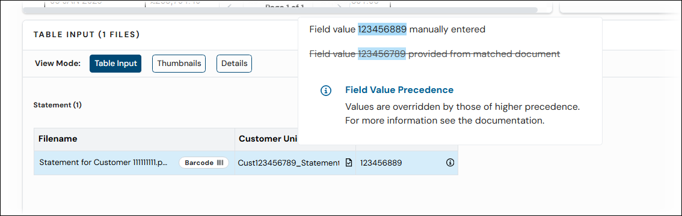Click the horizontal scrollbar at the top

click(280, 10)
